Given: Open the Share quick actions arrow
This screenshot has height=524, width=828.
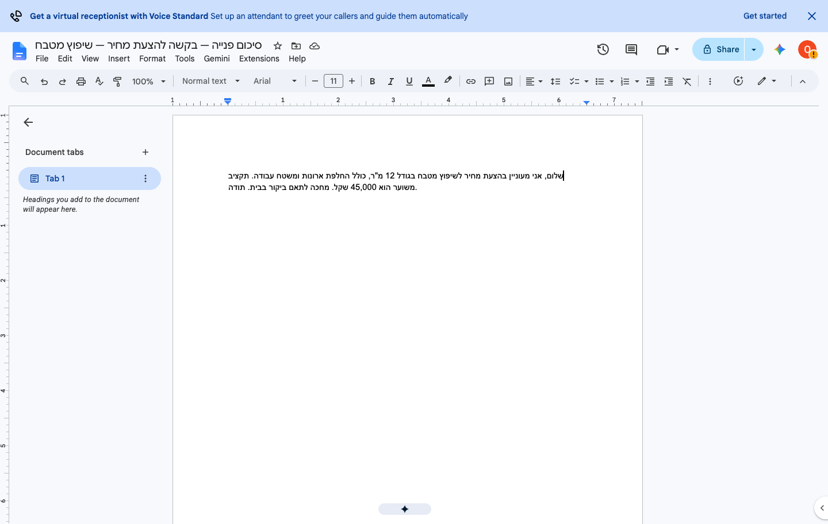Looking at the screenshot, I should [754, 49].
